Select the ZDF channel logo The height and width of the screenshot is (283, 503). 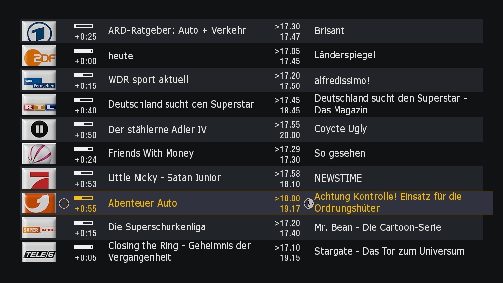[x=39, y=56]
